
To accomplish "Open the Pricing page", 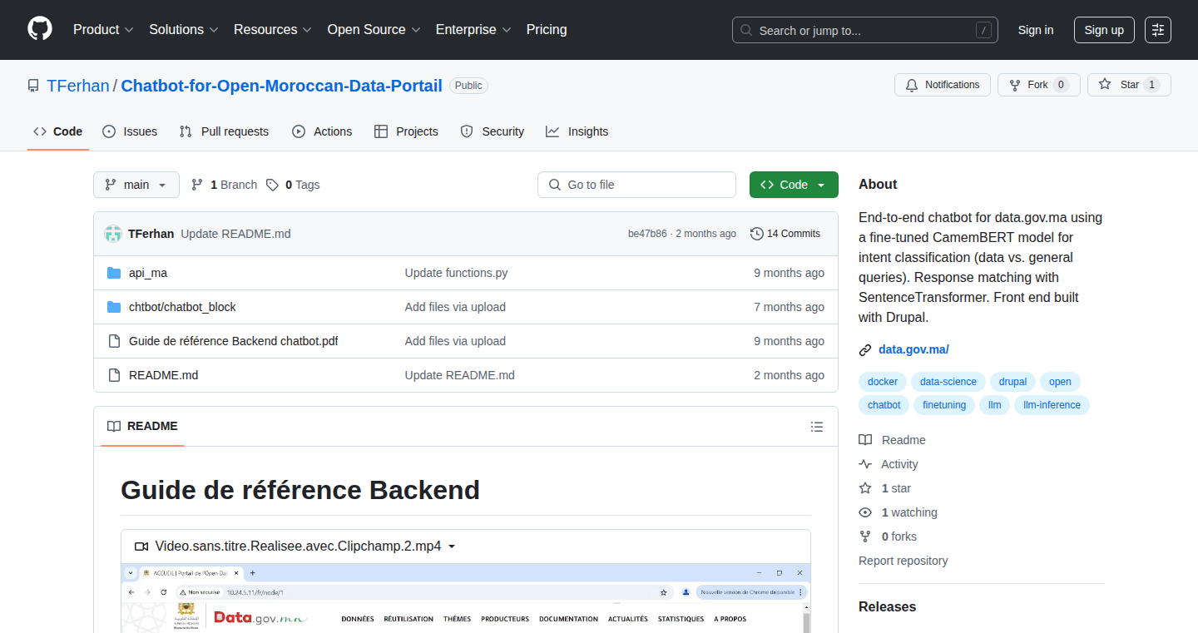I will click(547, 30).
